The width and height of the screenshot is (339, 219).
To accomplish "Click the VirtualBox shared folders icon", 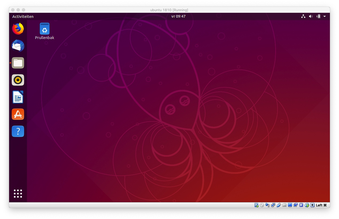I will [x=284, y=205].
